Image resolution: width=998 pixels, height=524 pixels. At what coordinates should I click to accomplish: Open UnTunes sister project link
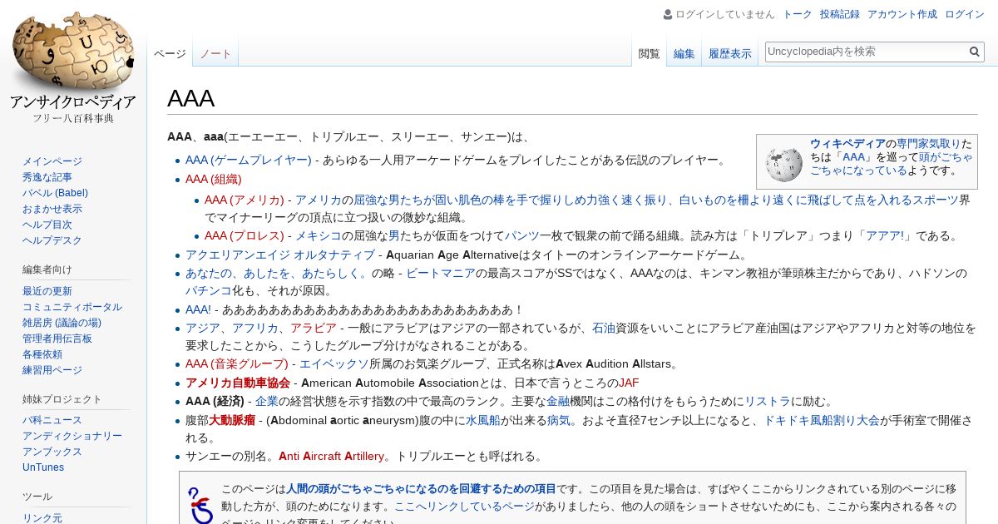pos(43,467)
